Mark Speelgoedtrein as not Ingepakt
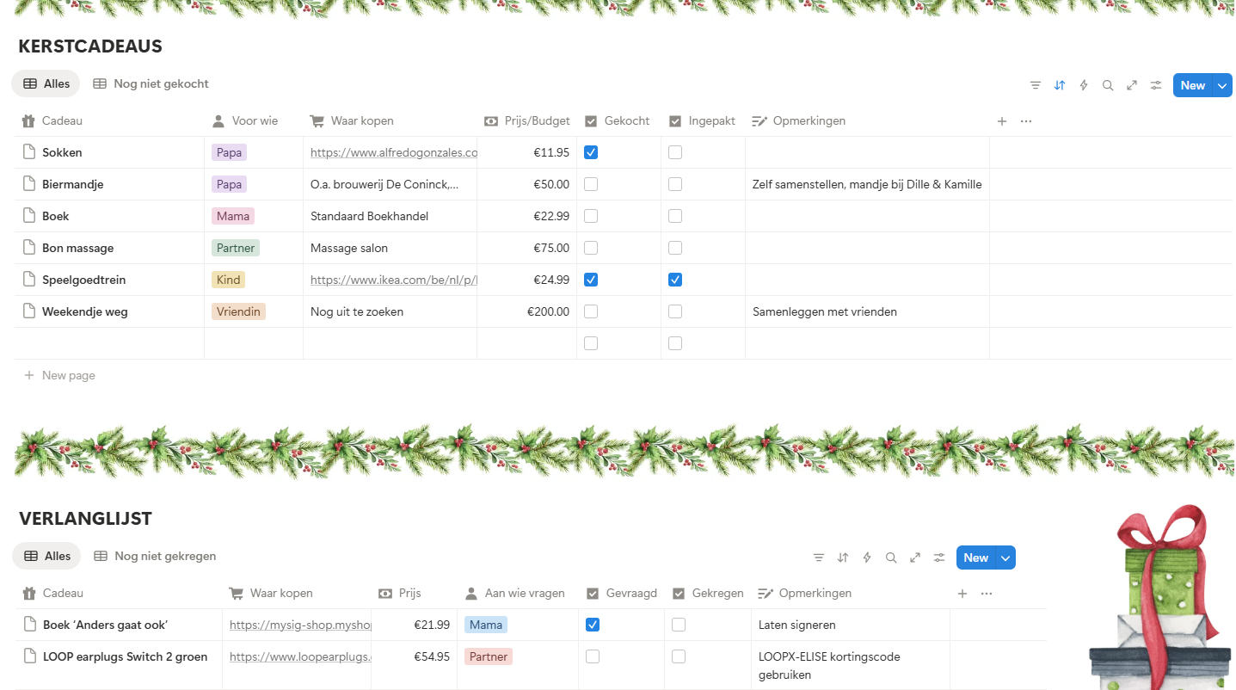This screenshot has width=1236, height=690. [675, 280]
